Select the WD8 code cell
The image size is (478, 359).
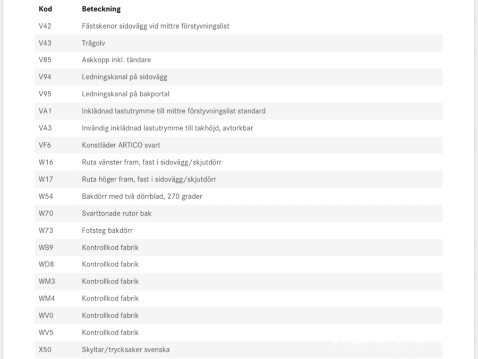click(x=46, y=264)
